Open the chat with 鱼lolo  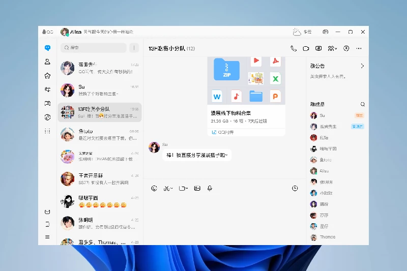[99, 135]
